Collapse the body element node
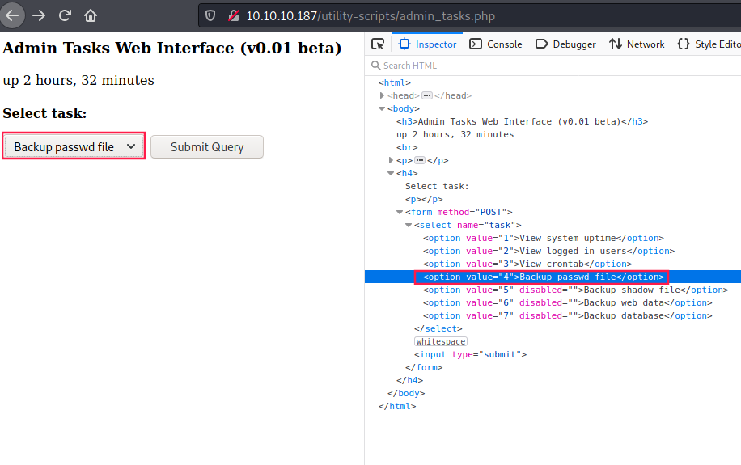The image size is (741, 465). point(383,108)
